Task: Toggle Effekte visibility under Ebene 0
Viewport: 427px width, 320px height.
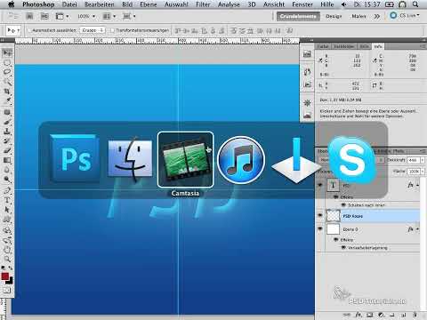Action: click(336, 239)
